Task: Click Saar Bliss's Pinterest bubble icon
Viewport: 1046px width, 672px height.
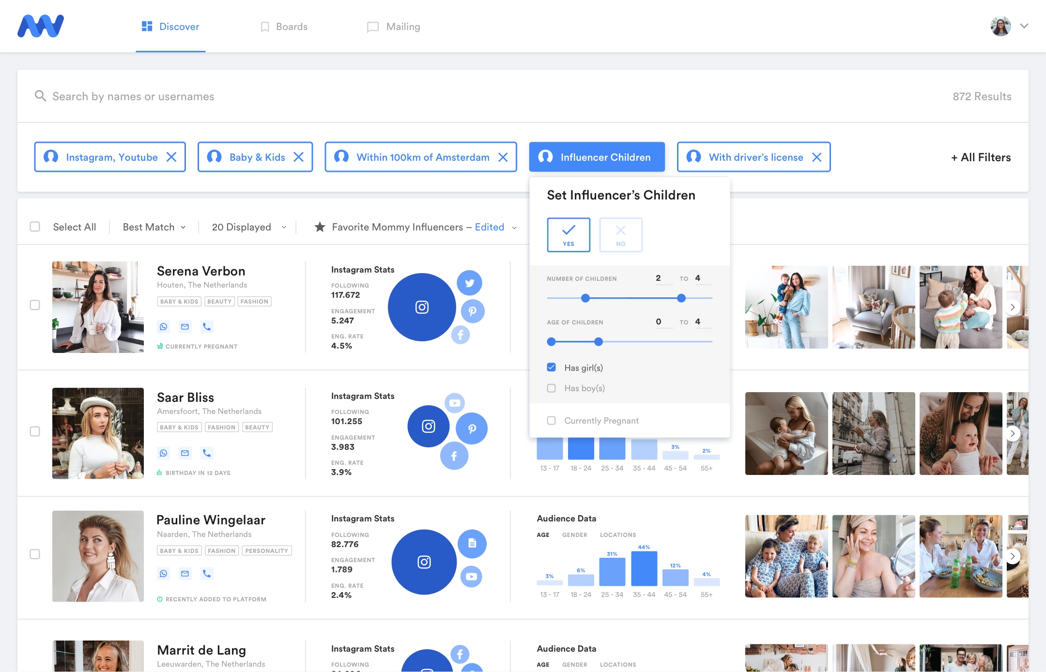Action: pyautogui.click(x=472, y=428)
